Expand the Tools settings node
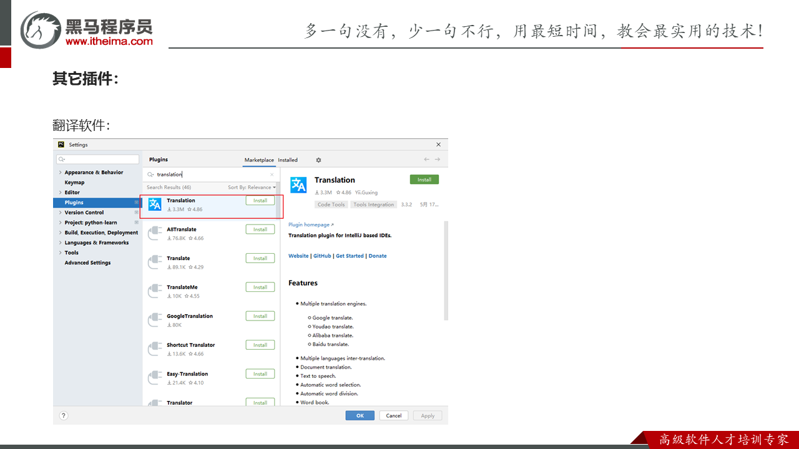Screen dimensions: 799x449 point(60,253)
